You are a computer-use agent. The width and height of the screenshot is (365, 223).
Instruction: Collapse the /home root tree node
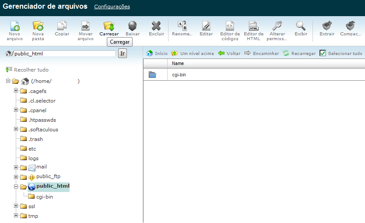[8, 81]
